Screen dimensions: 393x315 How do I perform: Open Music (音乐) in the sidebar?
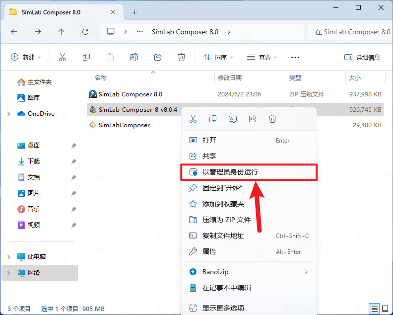pyautogui.click(x=28, y=209)
